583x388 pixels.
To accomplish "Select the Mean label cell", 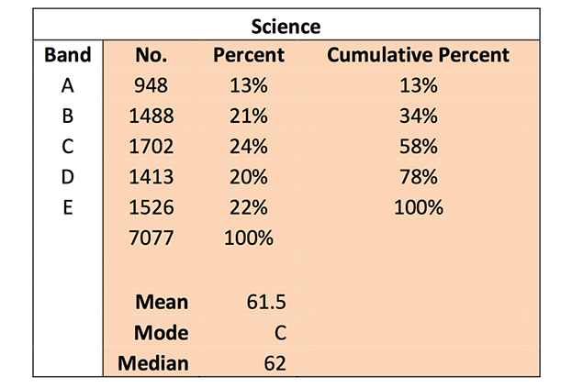I will pyautogui.click(x=162, y=302).
